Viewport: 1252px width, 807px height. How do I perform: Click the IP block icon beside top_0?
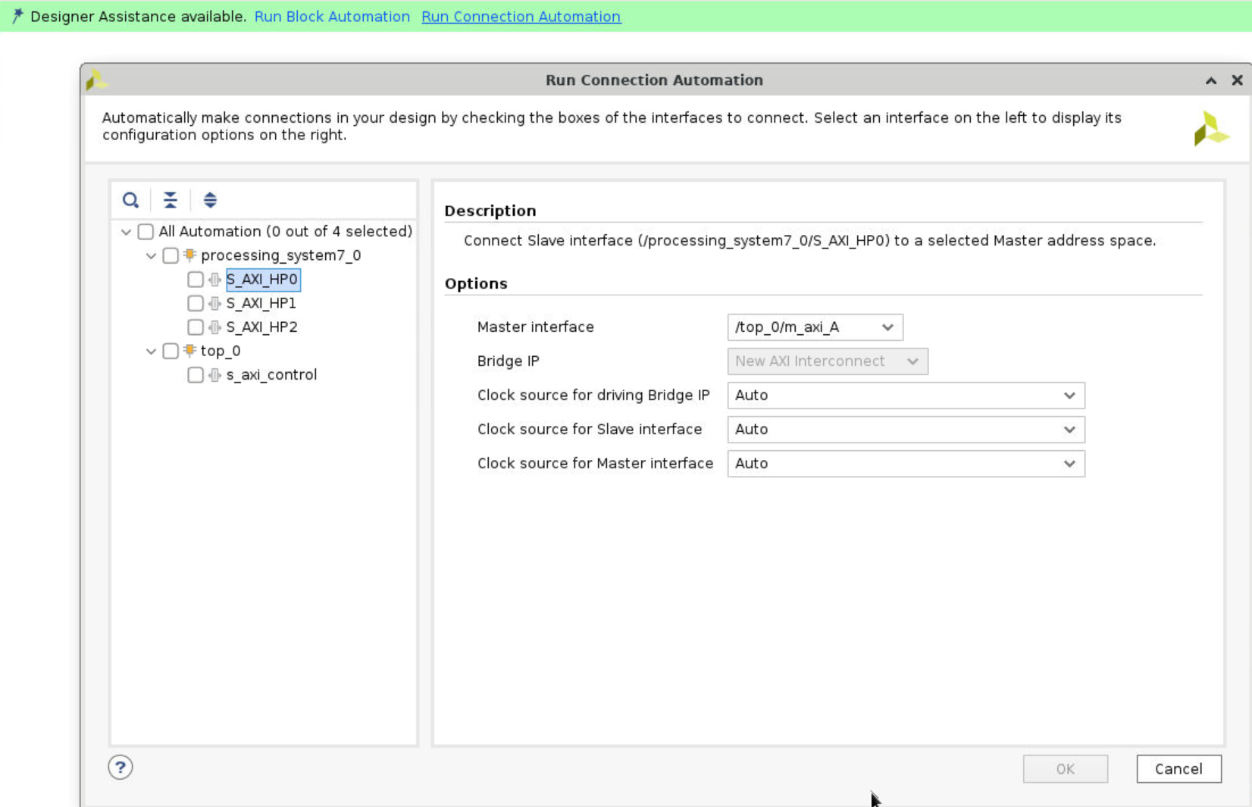(190, 351)
